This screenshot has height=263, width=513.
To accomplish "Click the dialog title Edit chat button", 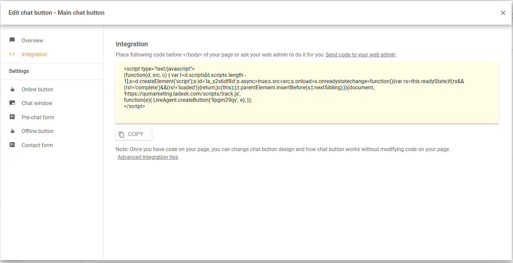I will click(x=57, y=12).
